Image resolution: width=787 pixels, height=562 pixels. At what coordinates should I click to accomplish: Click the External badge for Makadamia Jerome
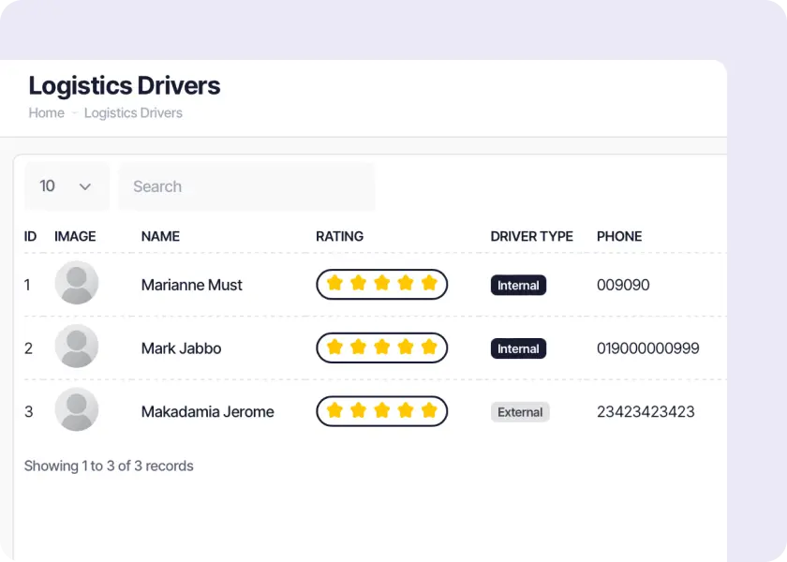[519, 412]
